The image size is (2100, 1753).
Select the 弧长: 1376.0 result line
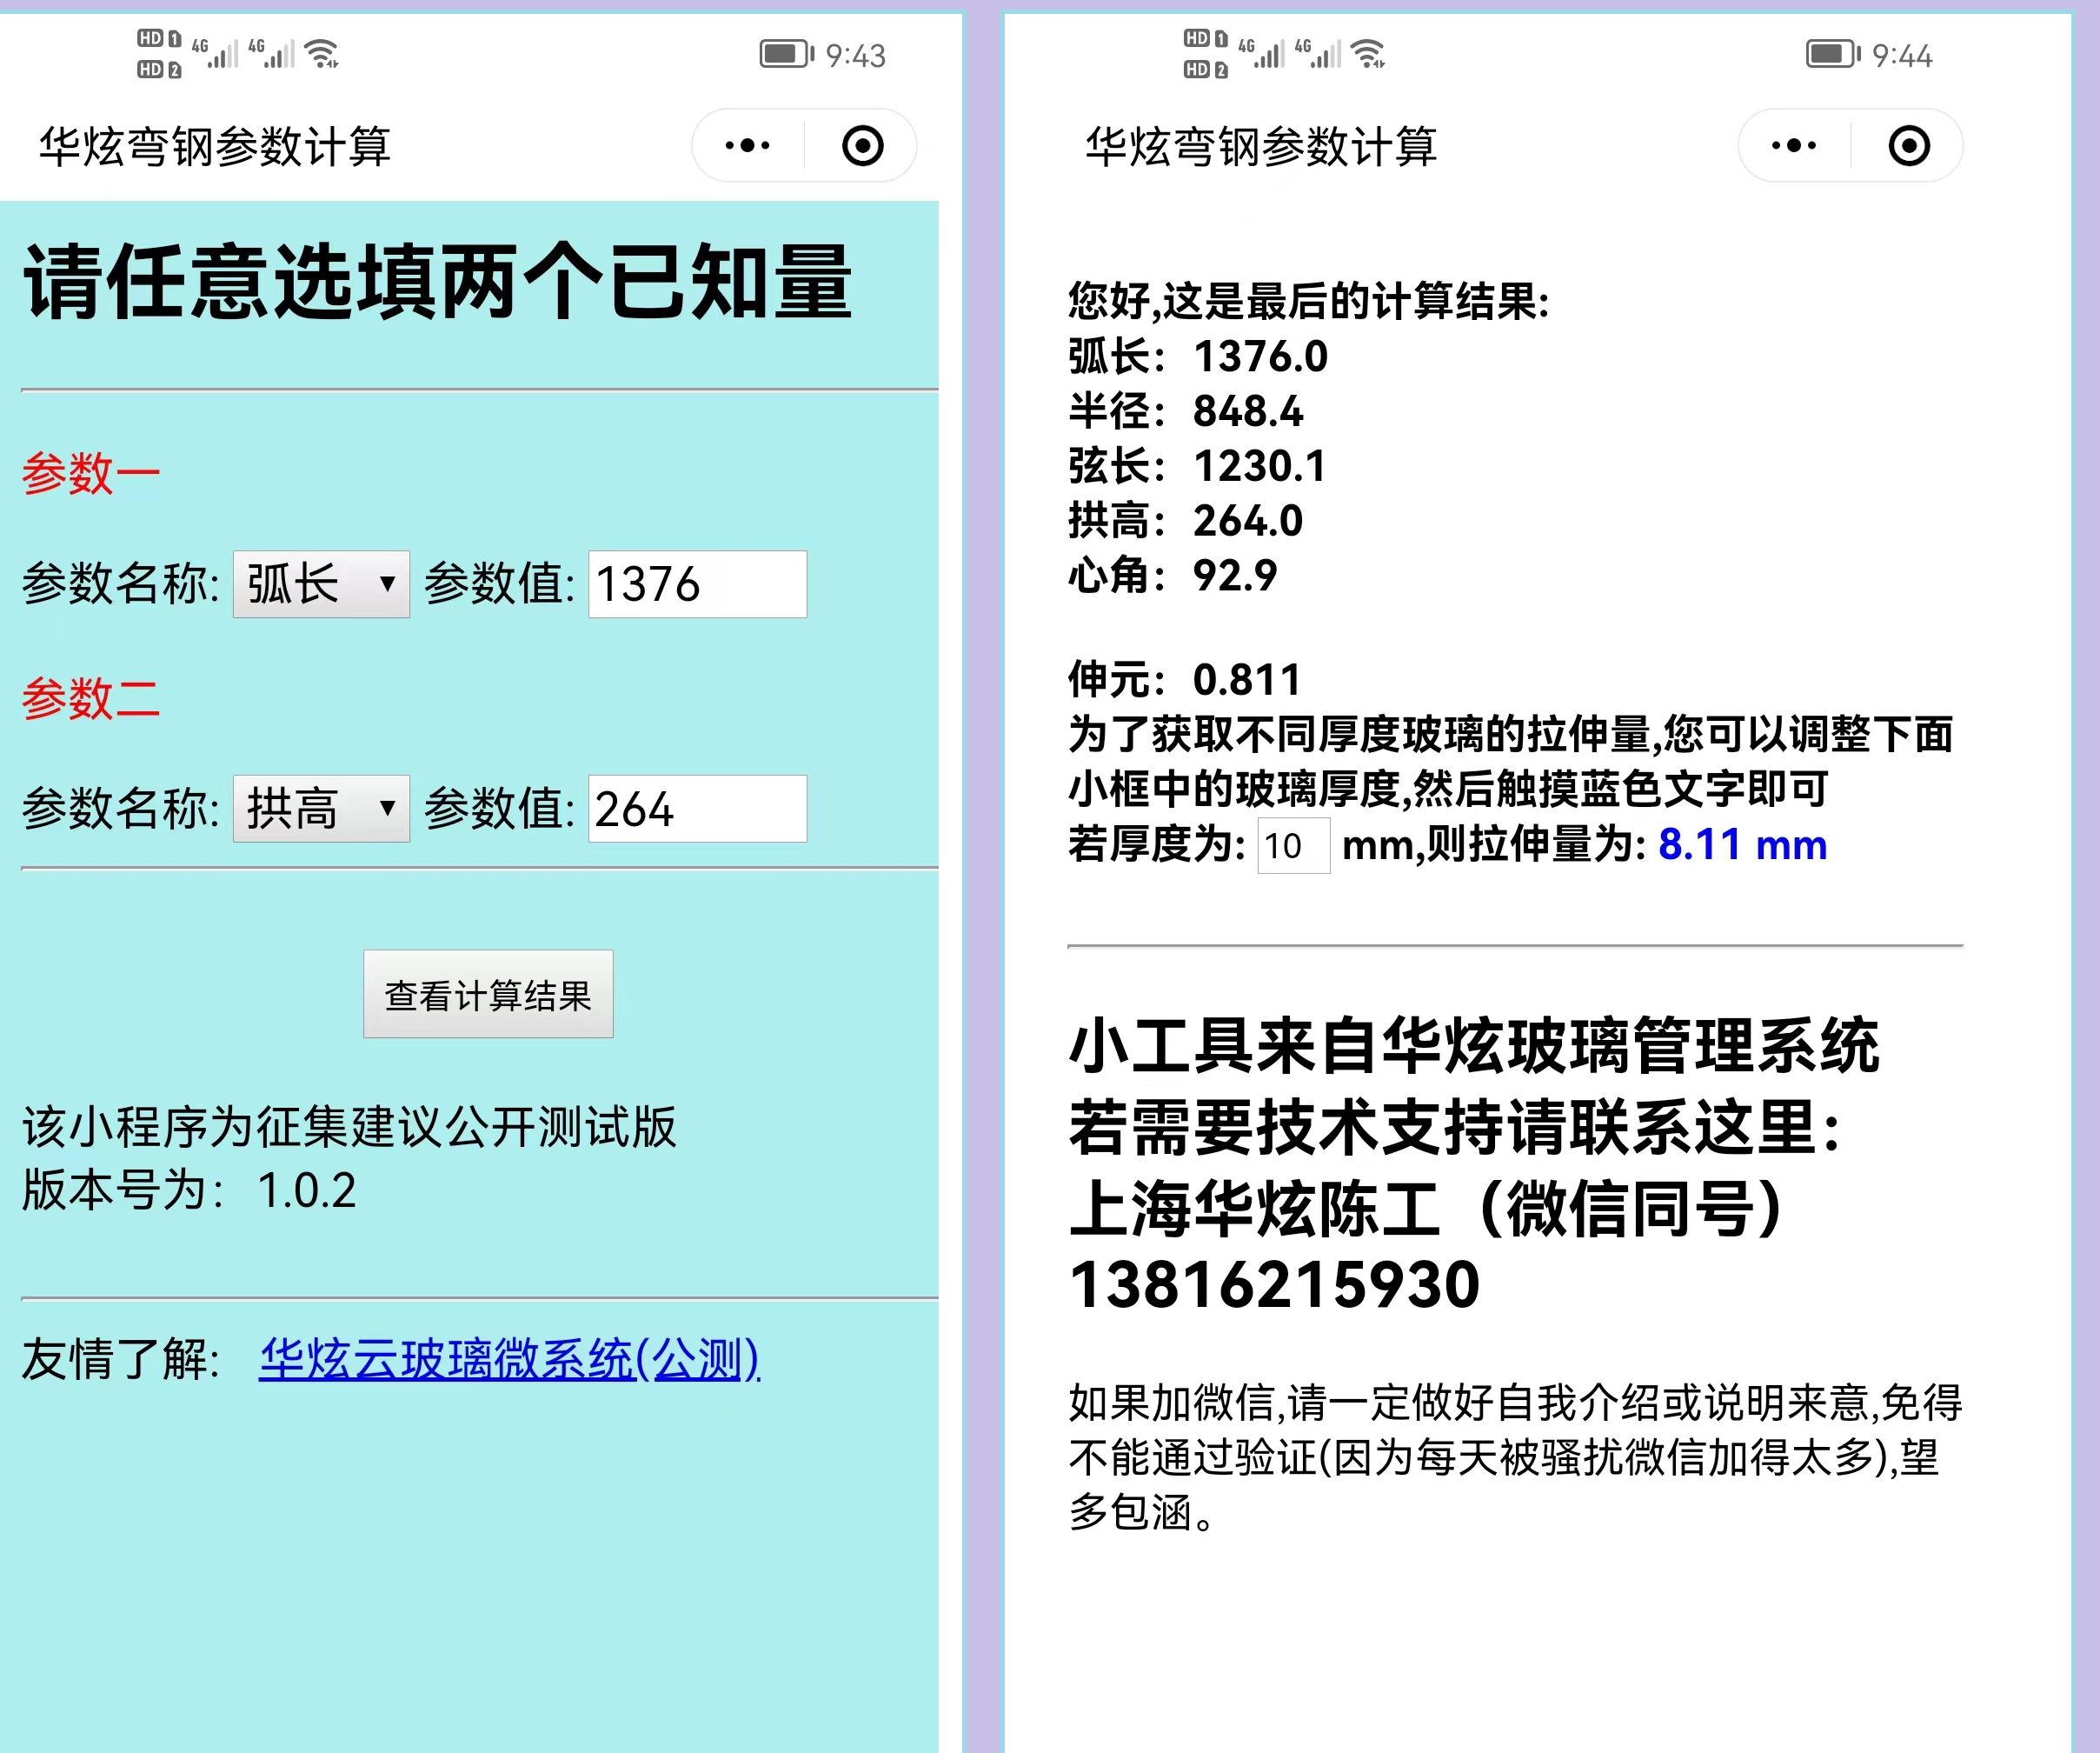point(1198,357)
